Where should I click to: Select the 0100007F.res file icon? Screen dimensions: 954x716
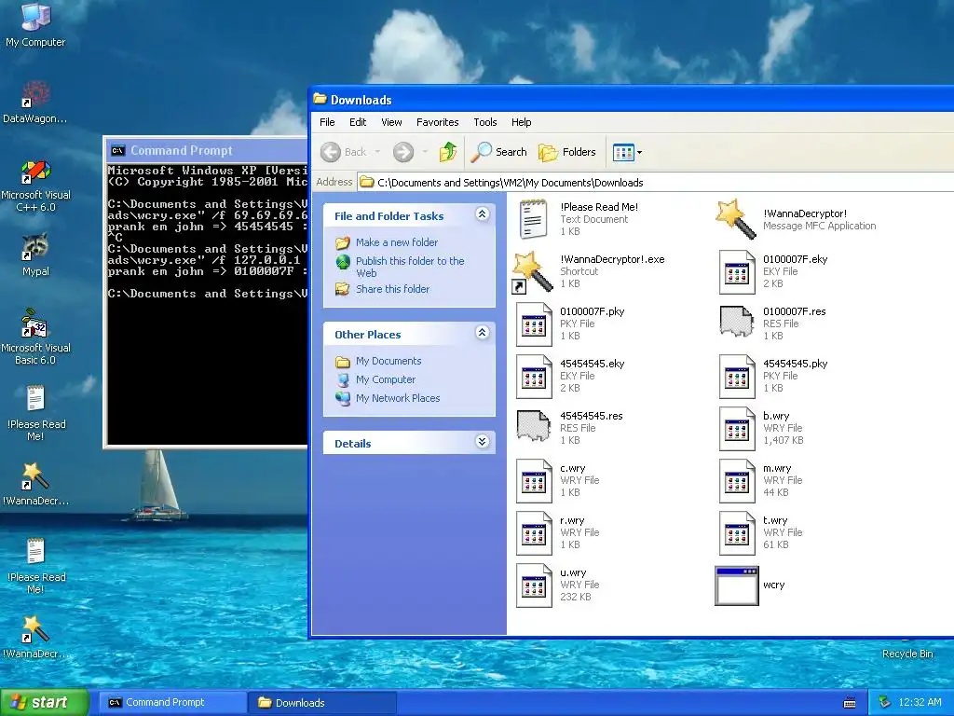click(737, 322)
